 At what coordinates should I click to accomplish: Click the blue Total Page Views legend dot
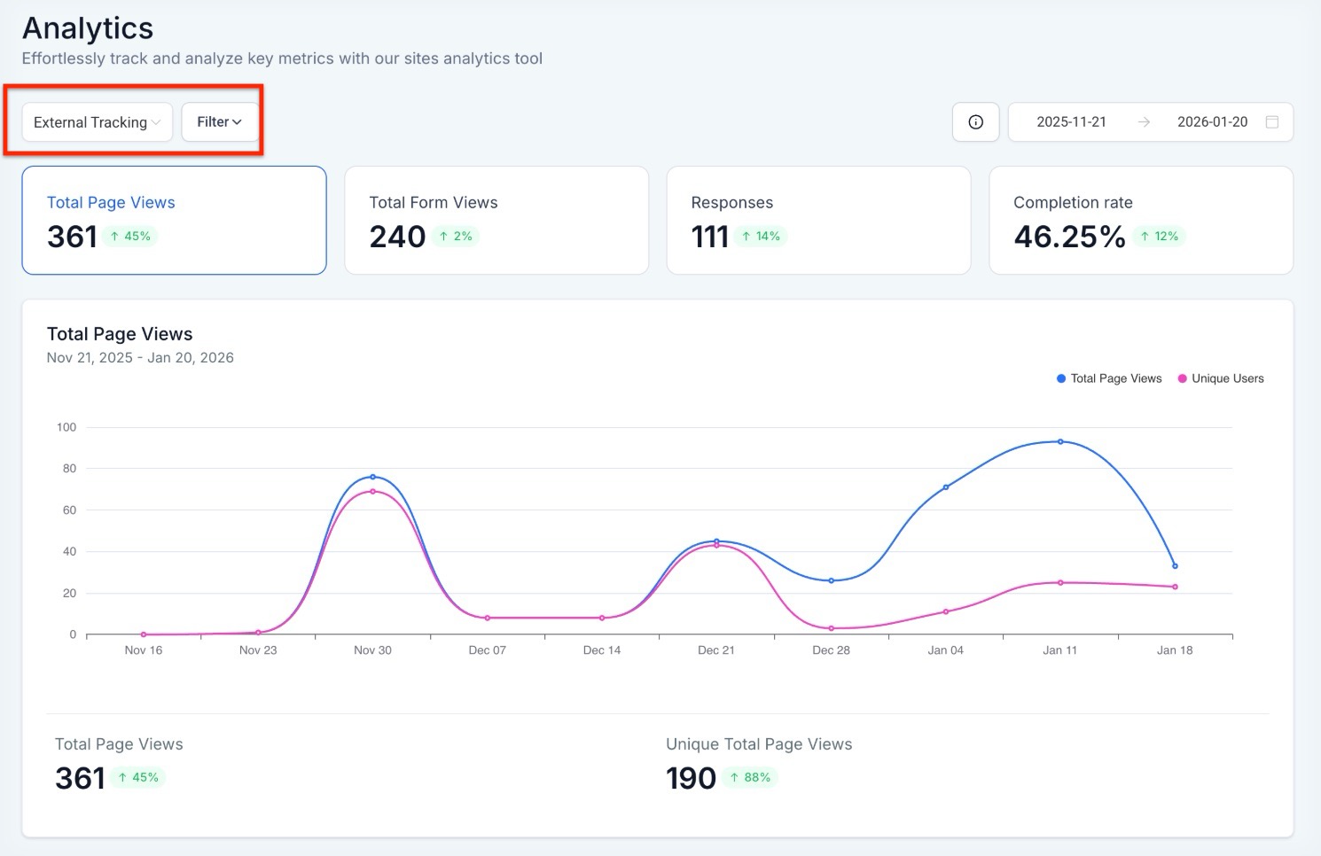tap(1061, 378)
